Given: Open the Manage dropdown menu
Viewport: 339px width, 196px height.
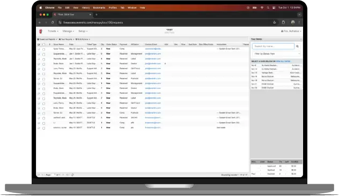Looking at the screenshot, I should tap(68, 31).
